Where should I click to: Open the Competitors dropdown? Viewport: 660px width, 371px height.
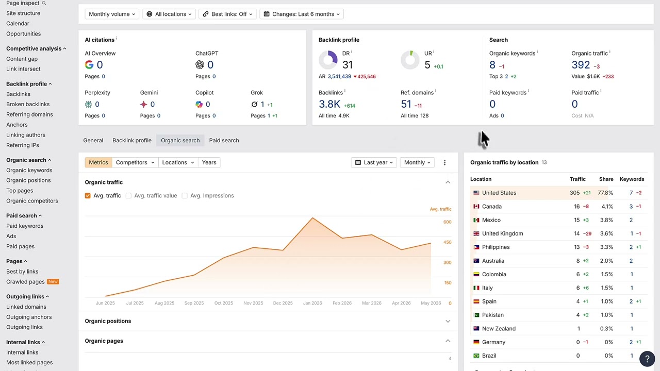tap(135, 162)
